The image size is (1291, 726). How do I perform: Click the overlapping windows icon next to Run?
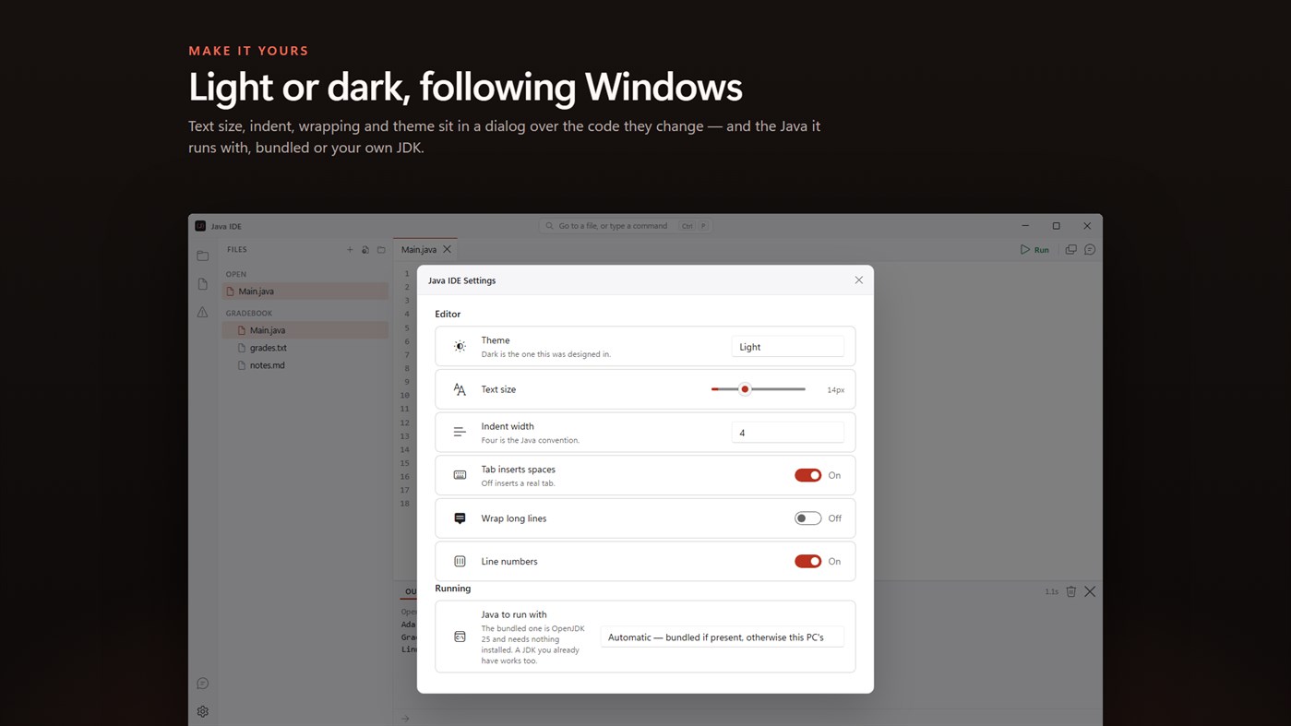tap(1070, 249)
